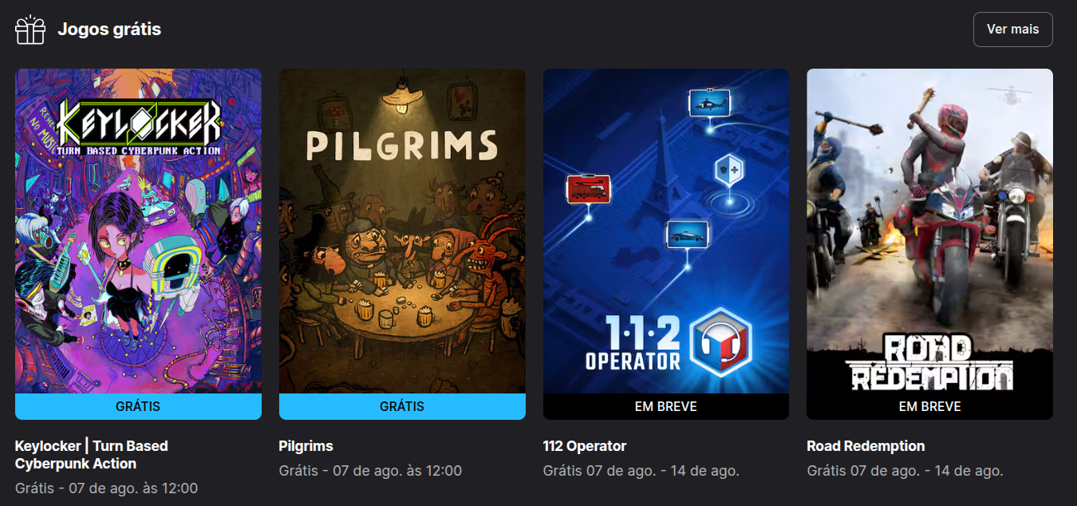The height and width of the screenshot is (506, 1077).
Task: Click the Jogos grátis section heading
Action: pos(109,30)
